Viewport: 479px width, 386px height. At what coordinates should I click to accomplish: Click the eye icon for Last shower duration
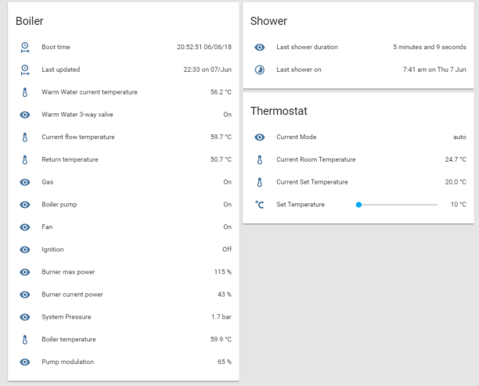point(260,47)
